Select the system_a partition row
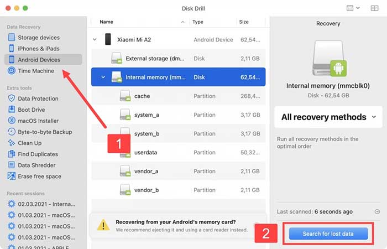 (178, 115)
